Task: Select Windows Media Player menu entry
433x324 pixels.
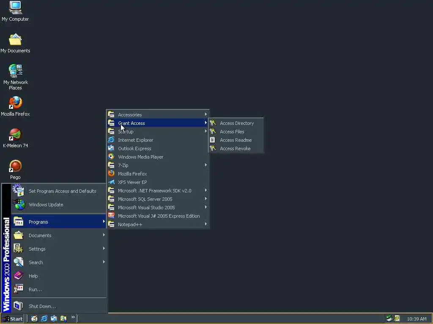Action: click(158, 157)
